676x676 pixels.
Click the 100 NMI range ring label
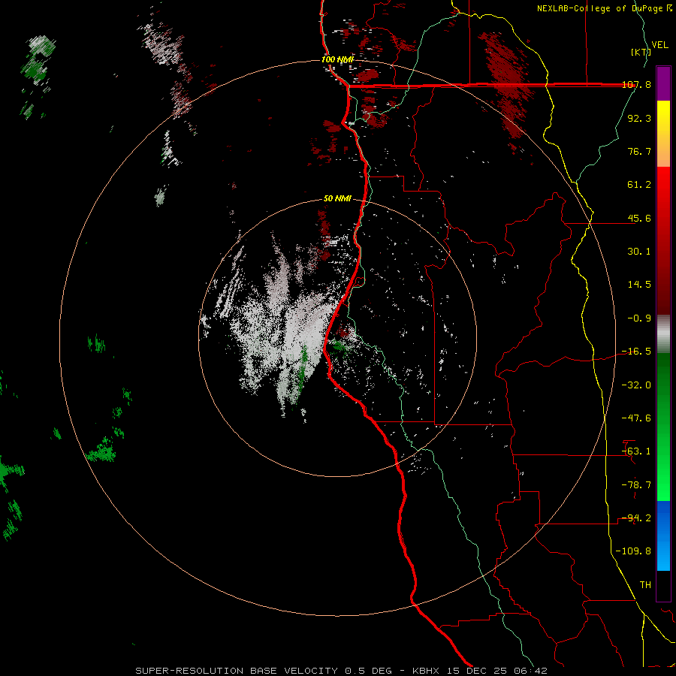pyautogui.click(x=337, y=59)
